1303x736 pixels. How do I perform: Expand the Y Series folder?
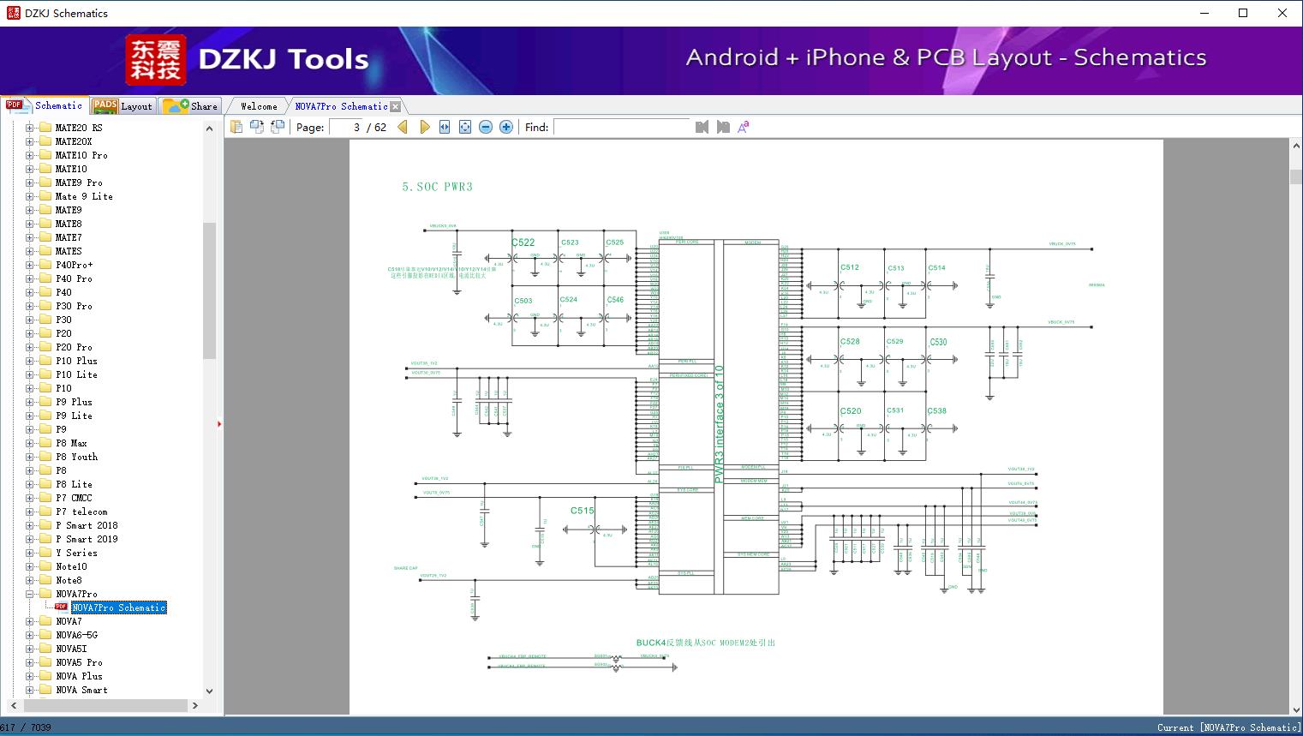[x=30, y=553]
